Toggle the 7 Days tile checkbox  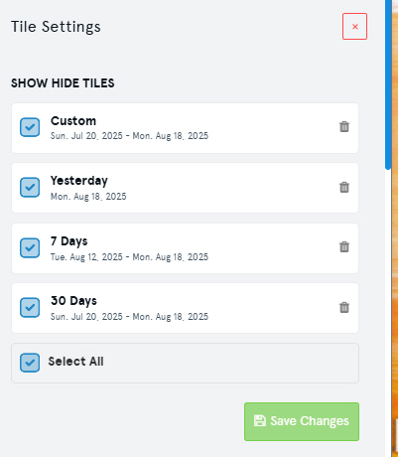pos(30,247)
